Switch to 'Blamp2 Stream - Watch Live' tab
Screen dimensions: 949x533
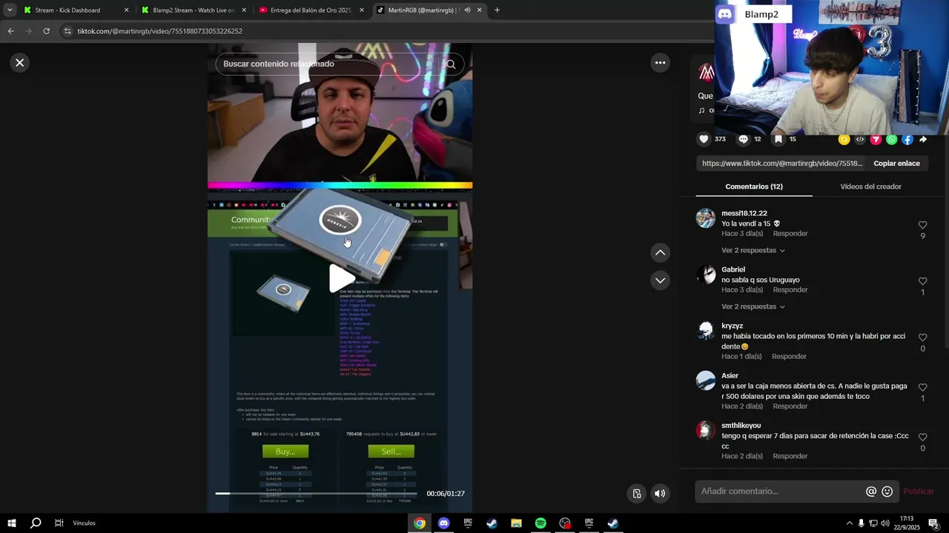(194, 10)
